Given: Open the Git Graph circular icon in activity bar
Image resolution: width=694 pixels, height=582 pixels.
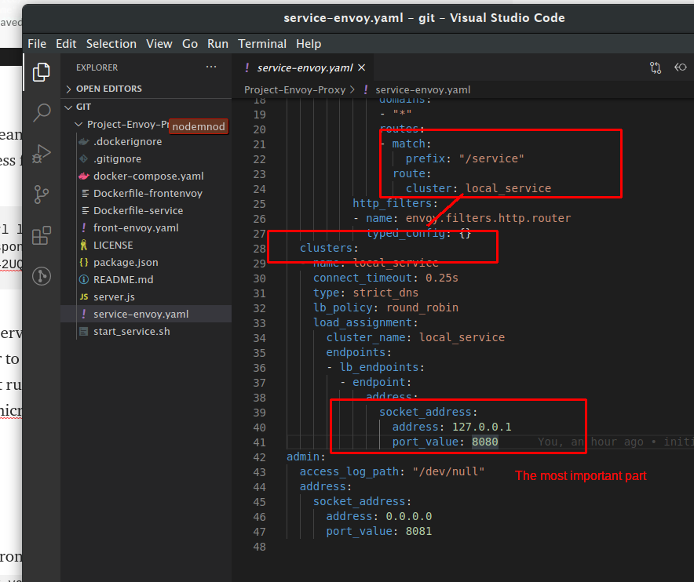Looking at the screenshot, I should pyautogui.click(x=41, y=276).
